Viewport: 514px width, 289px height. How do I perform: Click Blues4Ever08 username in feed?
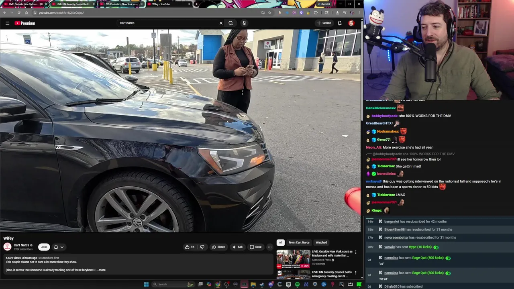tap(394, 230)
